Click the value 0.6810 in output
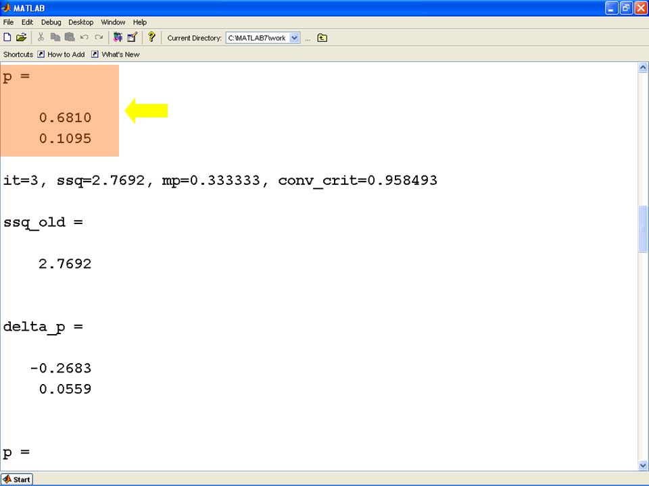Image resolution: width=649 pixels, height=486 pixels. point(65,117)
